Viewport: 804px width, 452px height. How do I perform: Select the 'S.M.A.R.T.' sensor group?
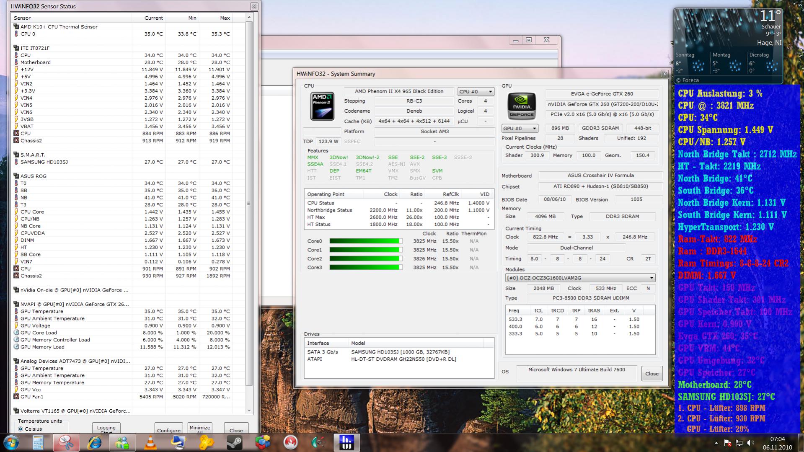[33, 155]
